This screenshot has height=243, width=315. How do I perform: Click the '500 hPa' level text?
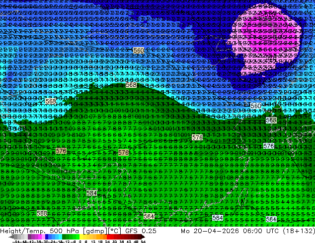(x=65, y=231)
